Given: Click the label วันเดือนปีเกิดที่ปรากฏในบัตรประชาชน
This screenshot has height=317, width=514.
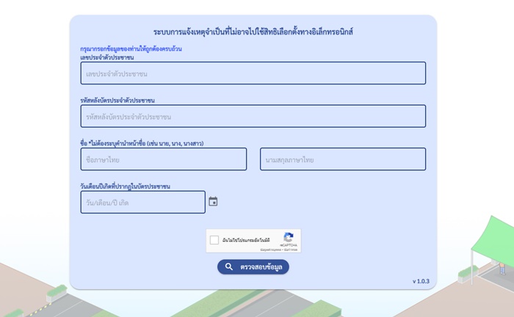Looking at the screenshot, I should (x=126, y=186).
